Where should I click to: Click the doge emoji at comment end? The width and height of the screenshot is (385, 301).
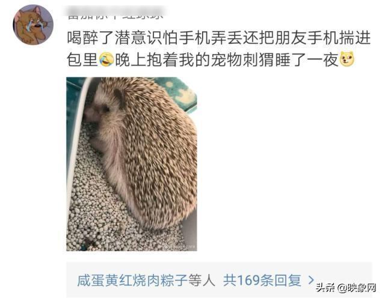347,59
